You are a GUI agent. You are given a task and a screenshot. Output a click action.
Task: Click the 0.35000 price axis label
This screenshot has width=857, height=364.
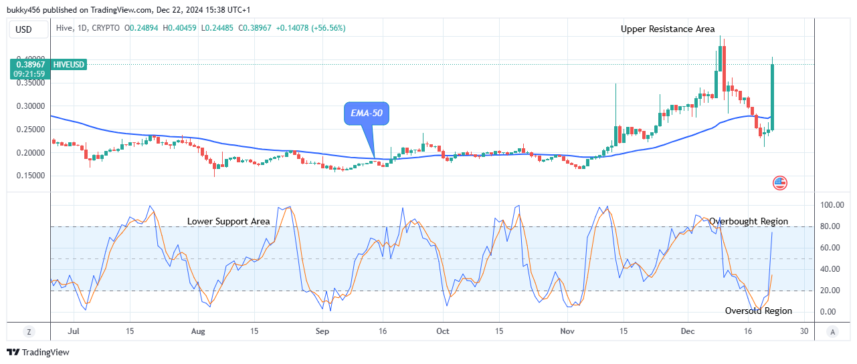31,83
